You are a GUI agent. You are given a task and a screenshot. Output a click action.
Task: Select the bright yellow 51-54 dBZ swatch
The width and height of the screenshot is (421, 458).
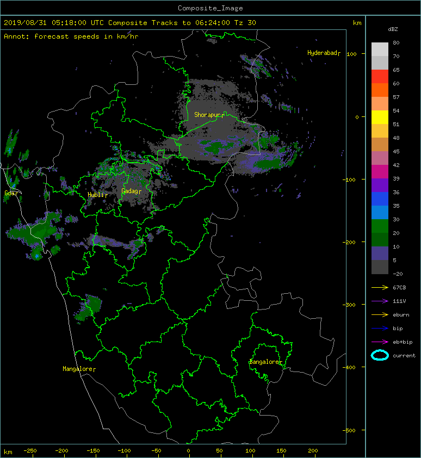click(x=380, y=117)
